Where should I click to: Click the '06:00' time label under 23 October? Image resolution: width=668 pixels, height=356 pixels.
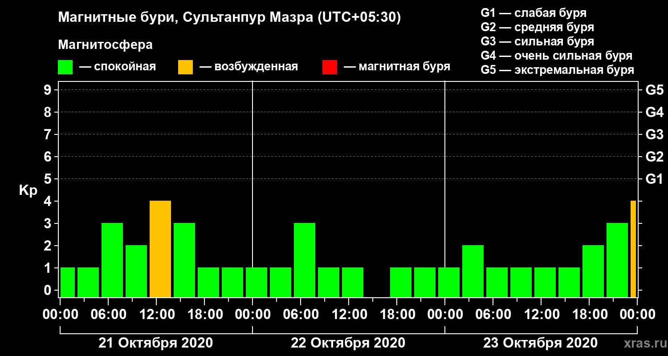pos(493,315)
